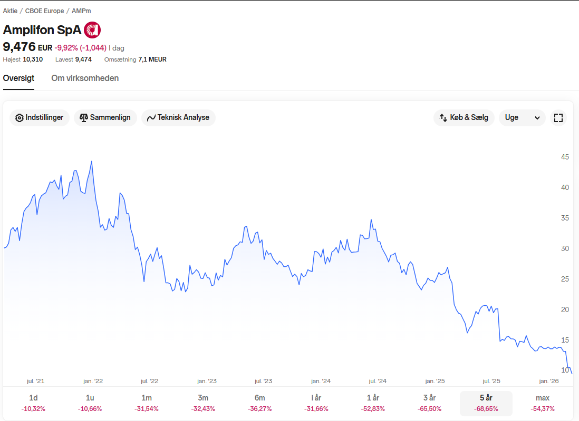The width and height of the screenshot is (579, 421).
Task: Click the 35 price axis label
Action: click(565, 218)
